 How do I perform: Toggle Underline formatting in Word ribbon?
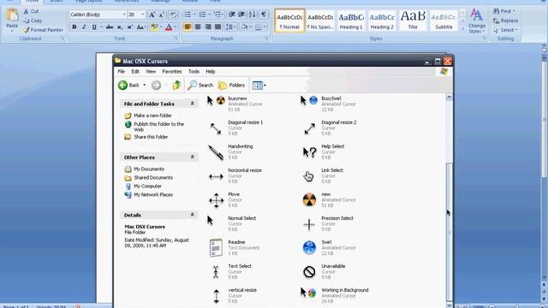point(94,27)
